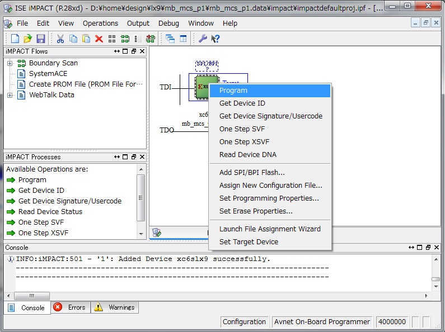
Task: Switch to the Warnings tab
Action: [x=115, y=307]
